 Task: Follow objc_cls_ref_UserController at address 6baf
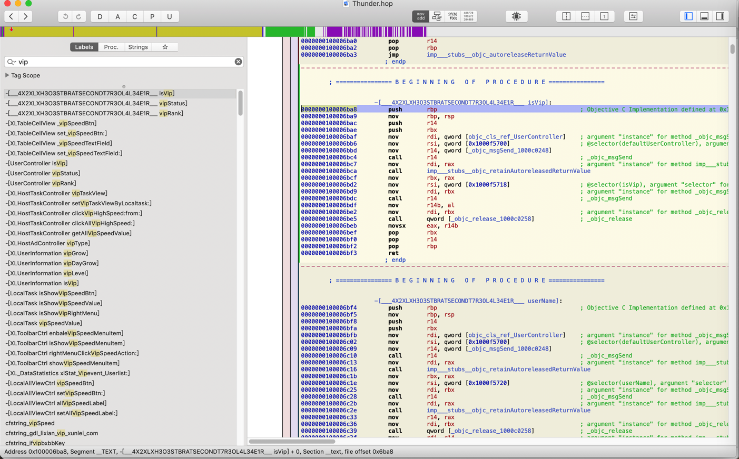516,137
